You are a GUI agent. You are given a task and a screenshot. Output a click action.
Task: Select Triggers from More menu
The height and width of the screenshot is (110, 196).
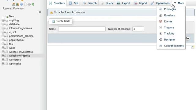[x=169, y=28]
